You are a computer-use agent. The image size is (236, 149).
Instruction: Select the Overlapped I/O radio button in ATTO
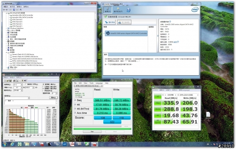43,89
